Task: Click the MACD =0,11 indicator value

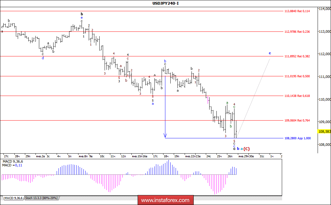Action: 12,165
